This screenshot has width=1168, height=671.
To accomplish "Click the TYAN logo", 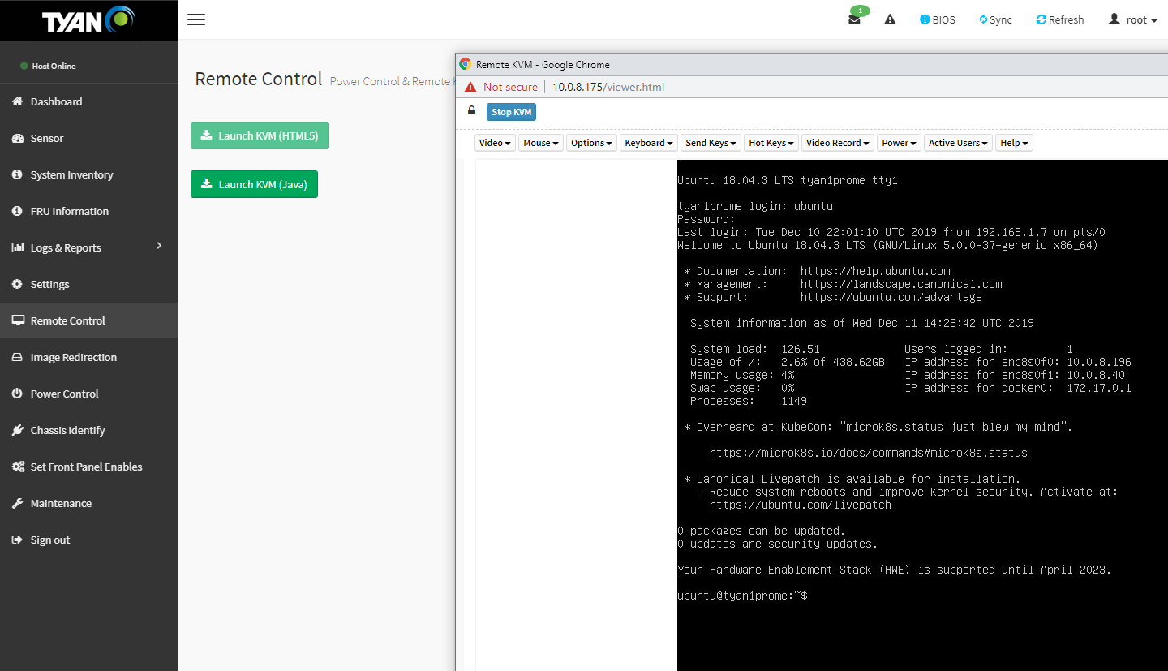I will point(89,20).
